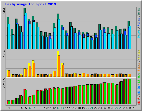Click the yellow visits bar for day 7
142x111 pixels.
pos(33,69)
